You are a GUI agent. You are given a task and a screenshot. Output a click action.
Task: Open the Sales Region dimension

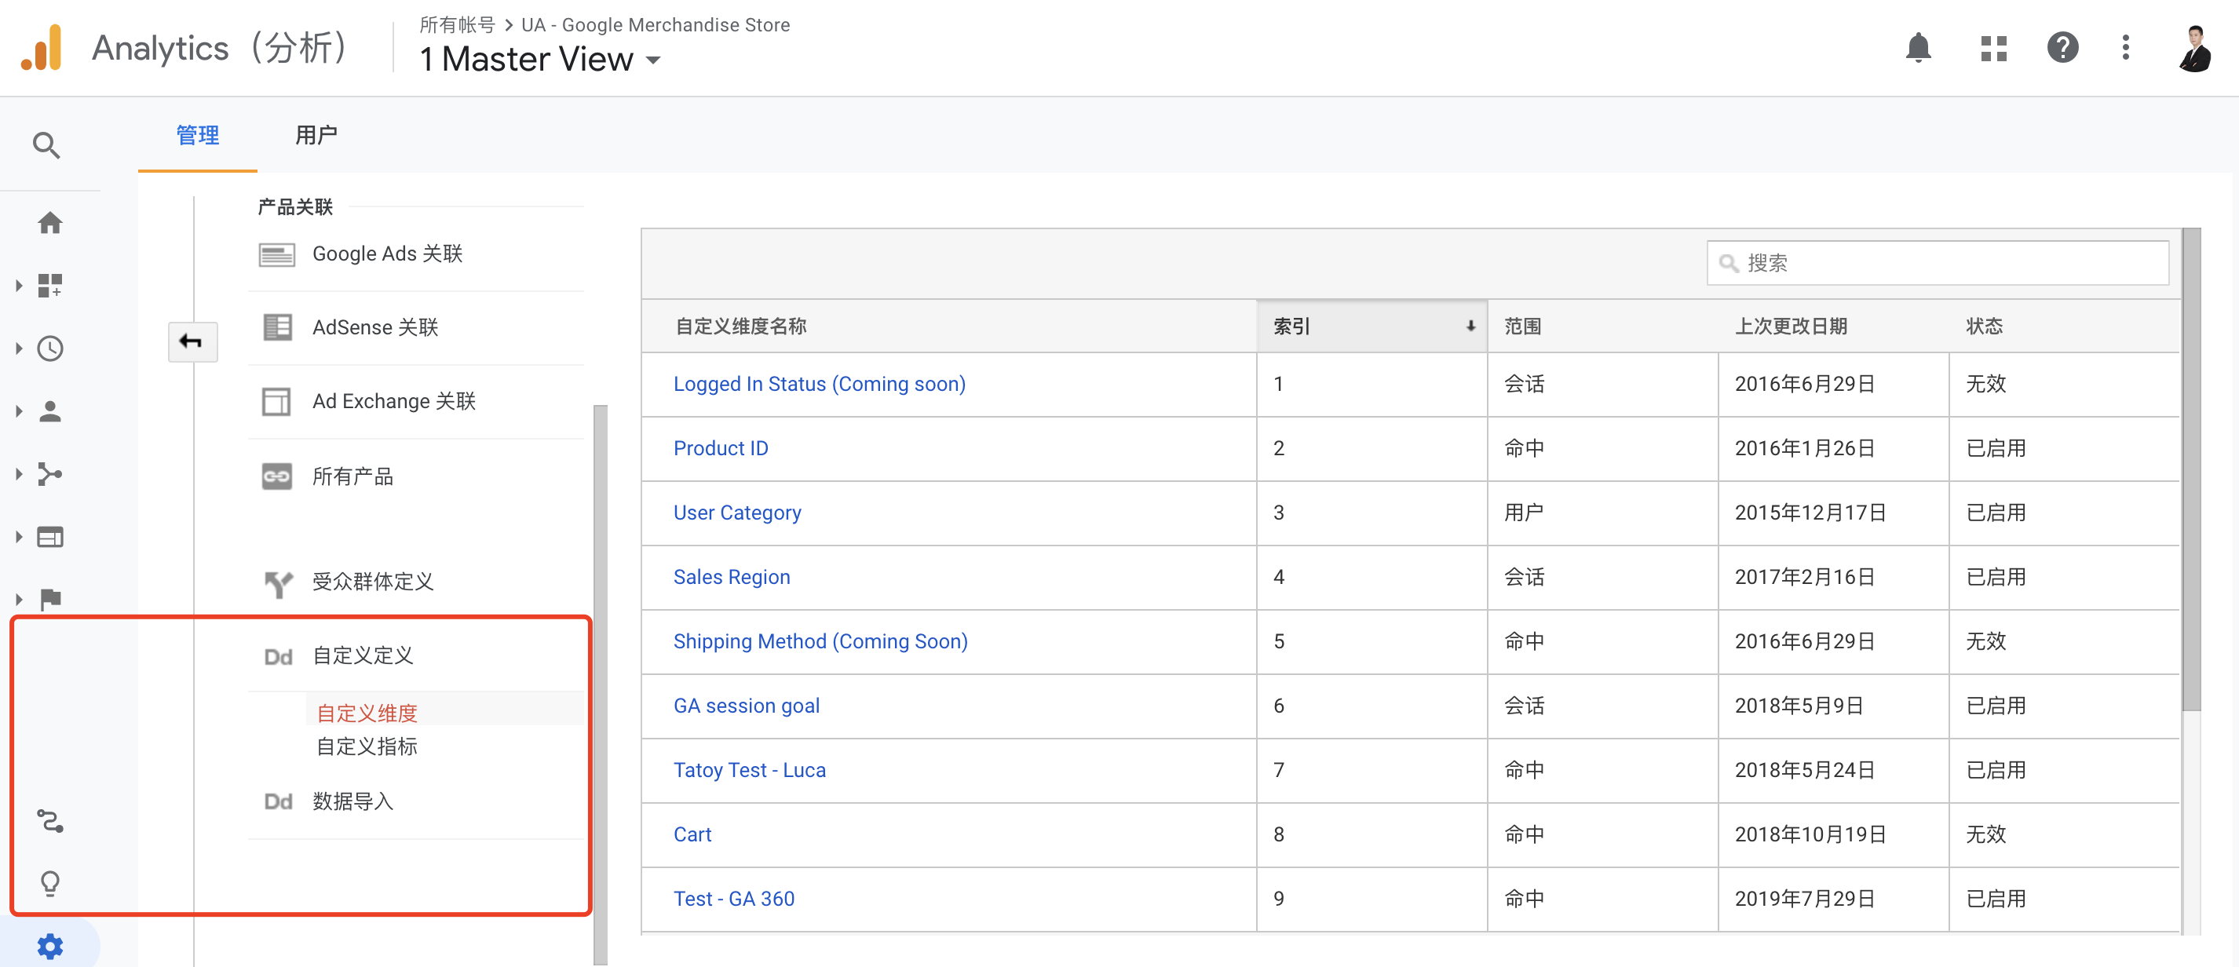point(731,577)
